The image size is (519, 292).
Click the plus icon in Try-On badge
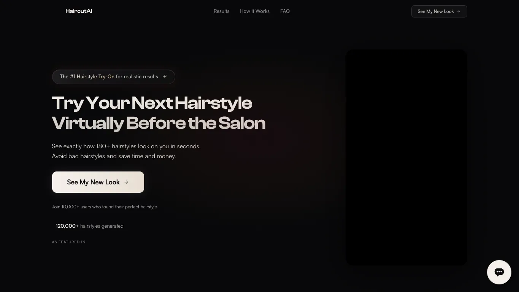coord(165,76)
